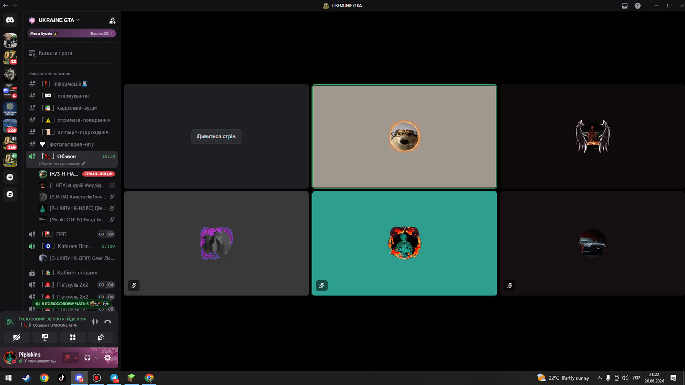
Task: Click user [S.M 04] Анастасія Гонч…
Action: coord(77,197)
